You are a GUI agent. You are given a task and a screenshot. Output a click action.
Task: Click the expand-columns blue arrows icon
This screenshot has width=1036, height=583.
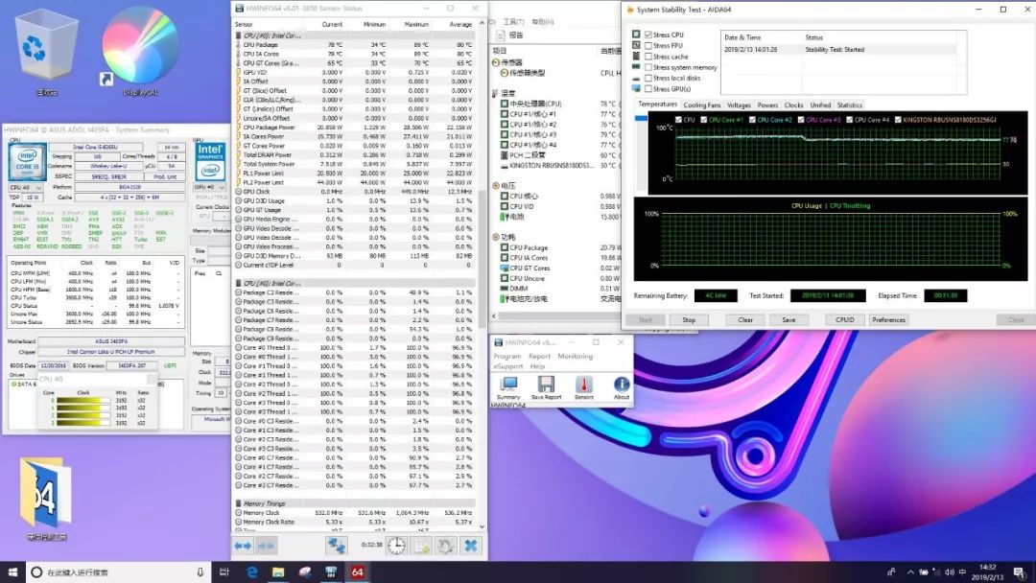(x=244, y=546)
